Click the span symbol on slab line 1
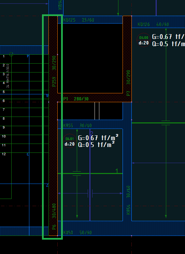This screenshot has height=254, width=185. click(x=77, y=173)
